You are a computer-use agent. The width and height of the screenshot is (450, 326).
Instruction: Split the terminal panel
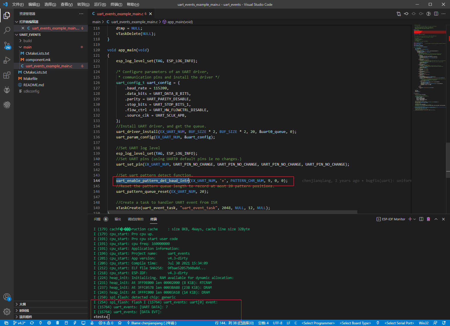click(421, 219)
